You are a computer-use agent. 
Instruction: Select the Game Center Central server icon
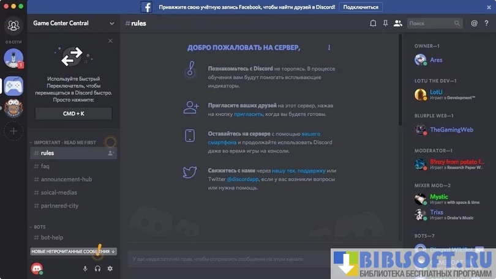[13, 85]
